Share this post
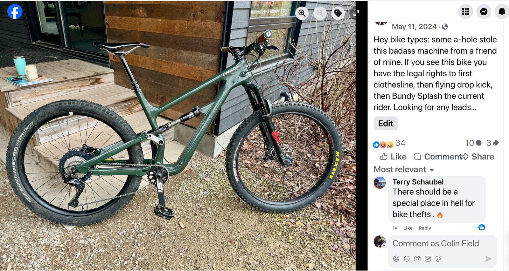The height and width of the screenshot is (271, 509). pos(478,157)
